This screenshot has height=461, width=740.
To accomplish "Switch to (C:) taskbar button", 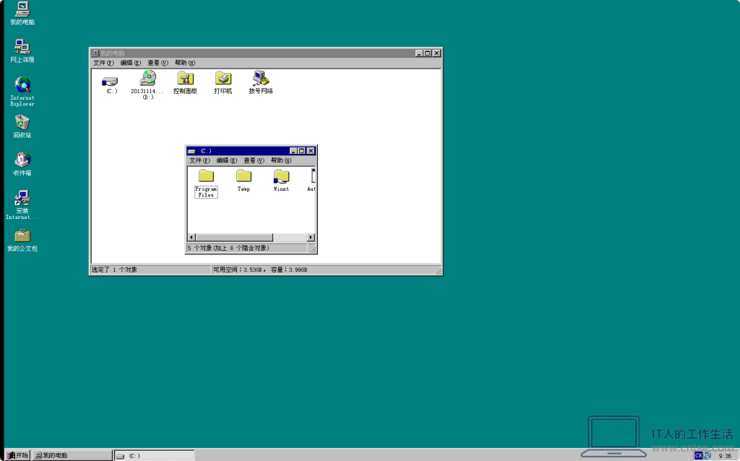I will 155,455.
